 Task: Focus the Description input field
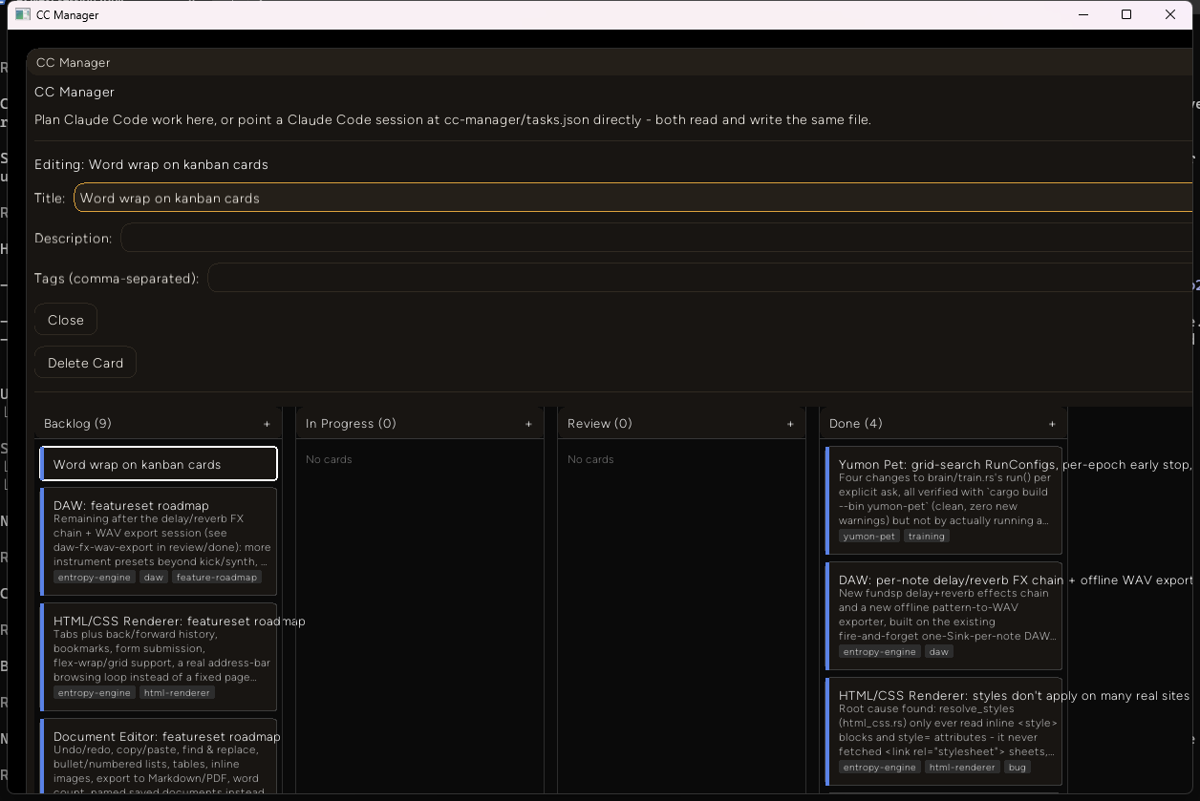(656, 238)
